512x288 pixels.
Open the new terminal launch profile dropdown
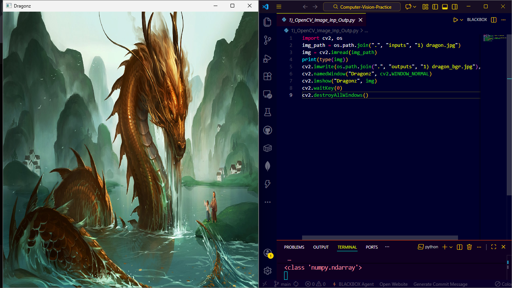(x=451, y=247)
